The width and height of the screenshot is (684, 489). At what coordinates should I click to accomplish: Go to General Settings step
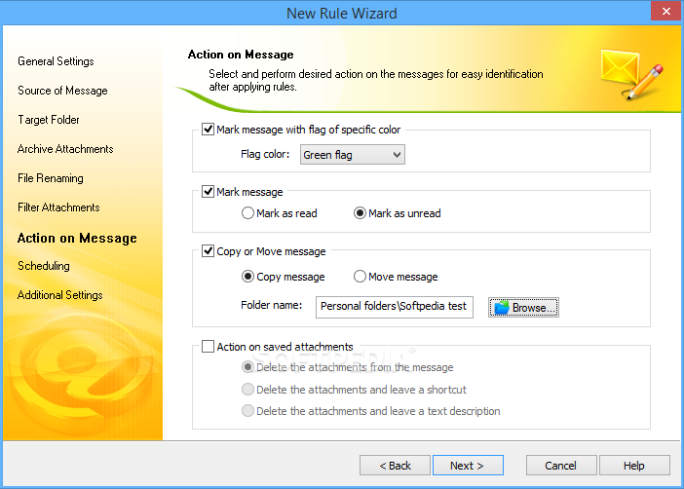click(x=56, y=61)
